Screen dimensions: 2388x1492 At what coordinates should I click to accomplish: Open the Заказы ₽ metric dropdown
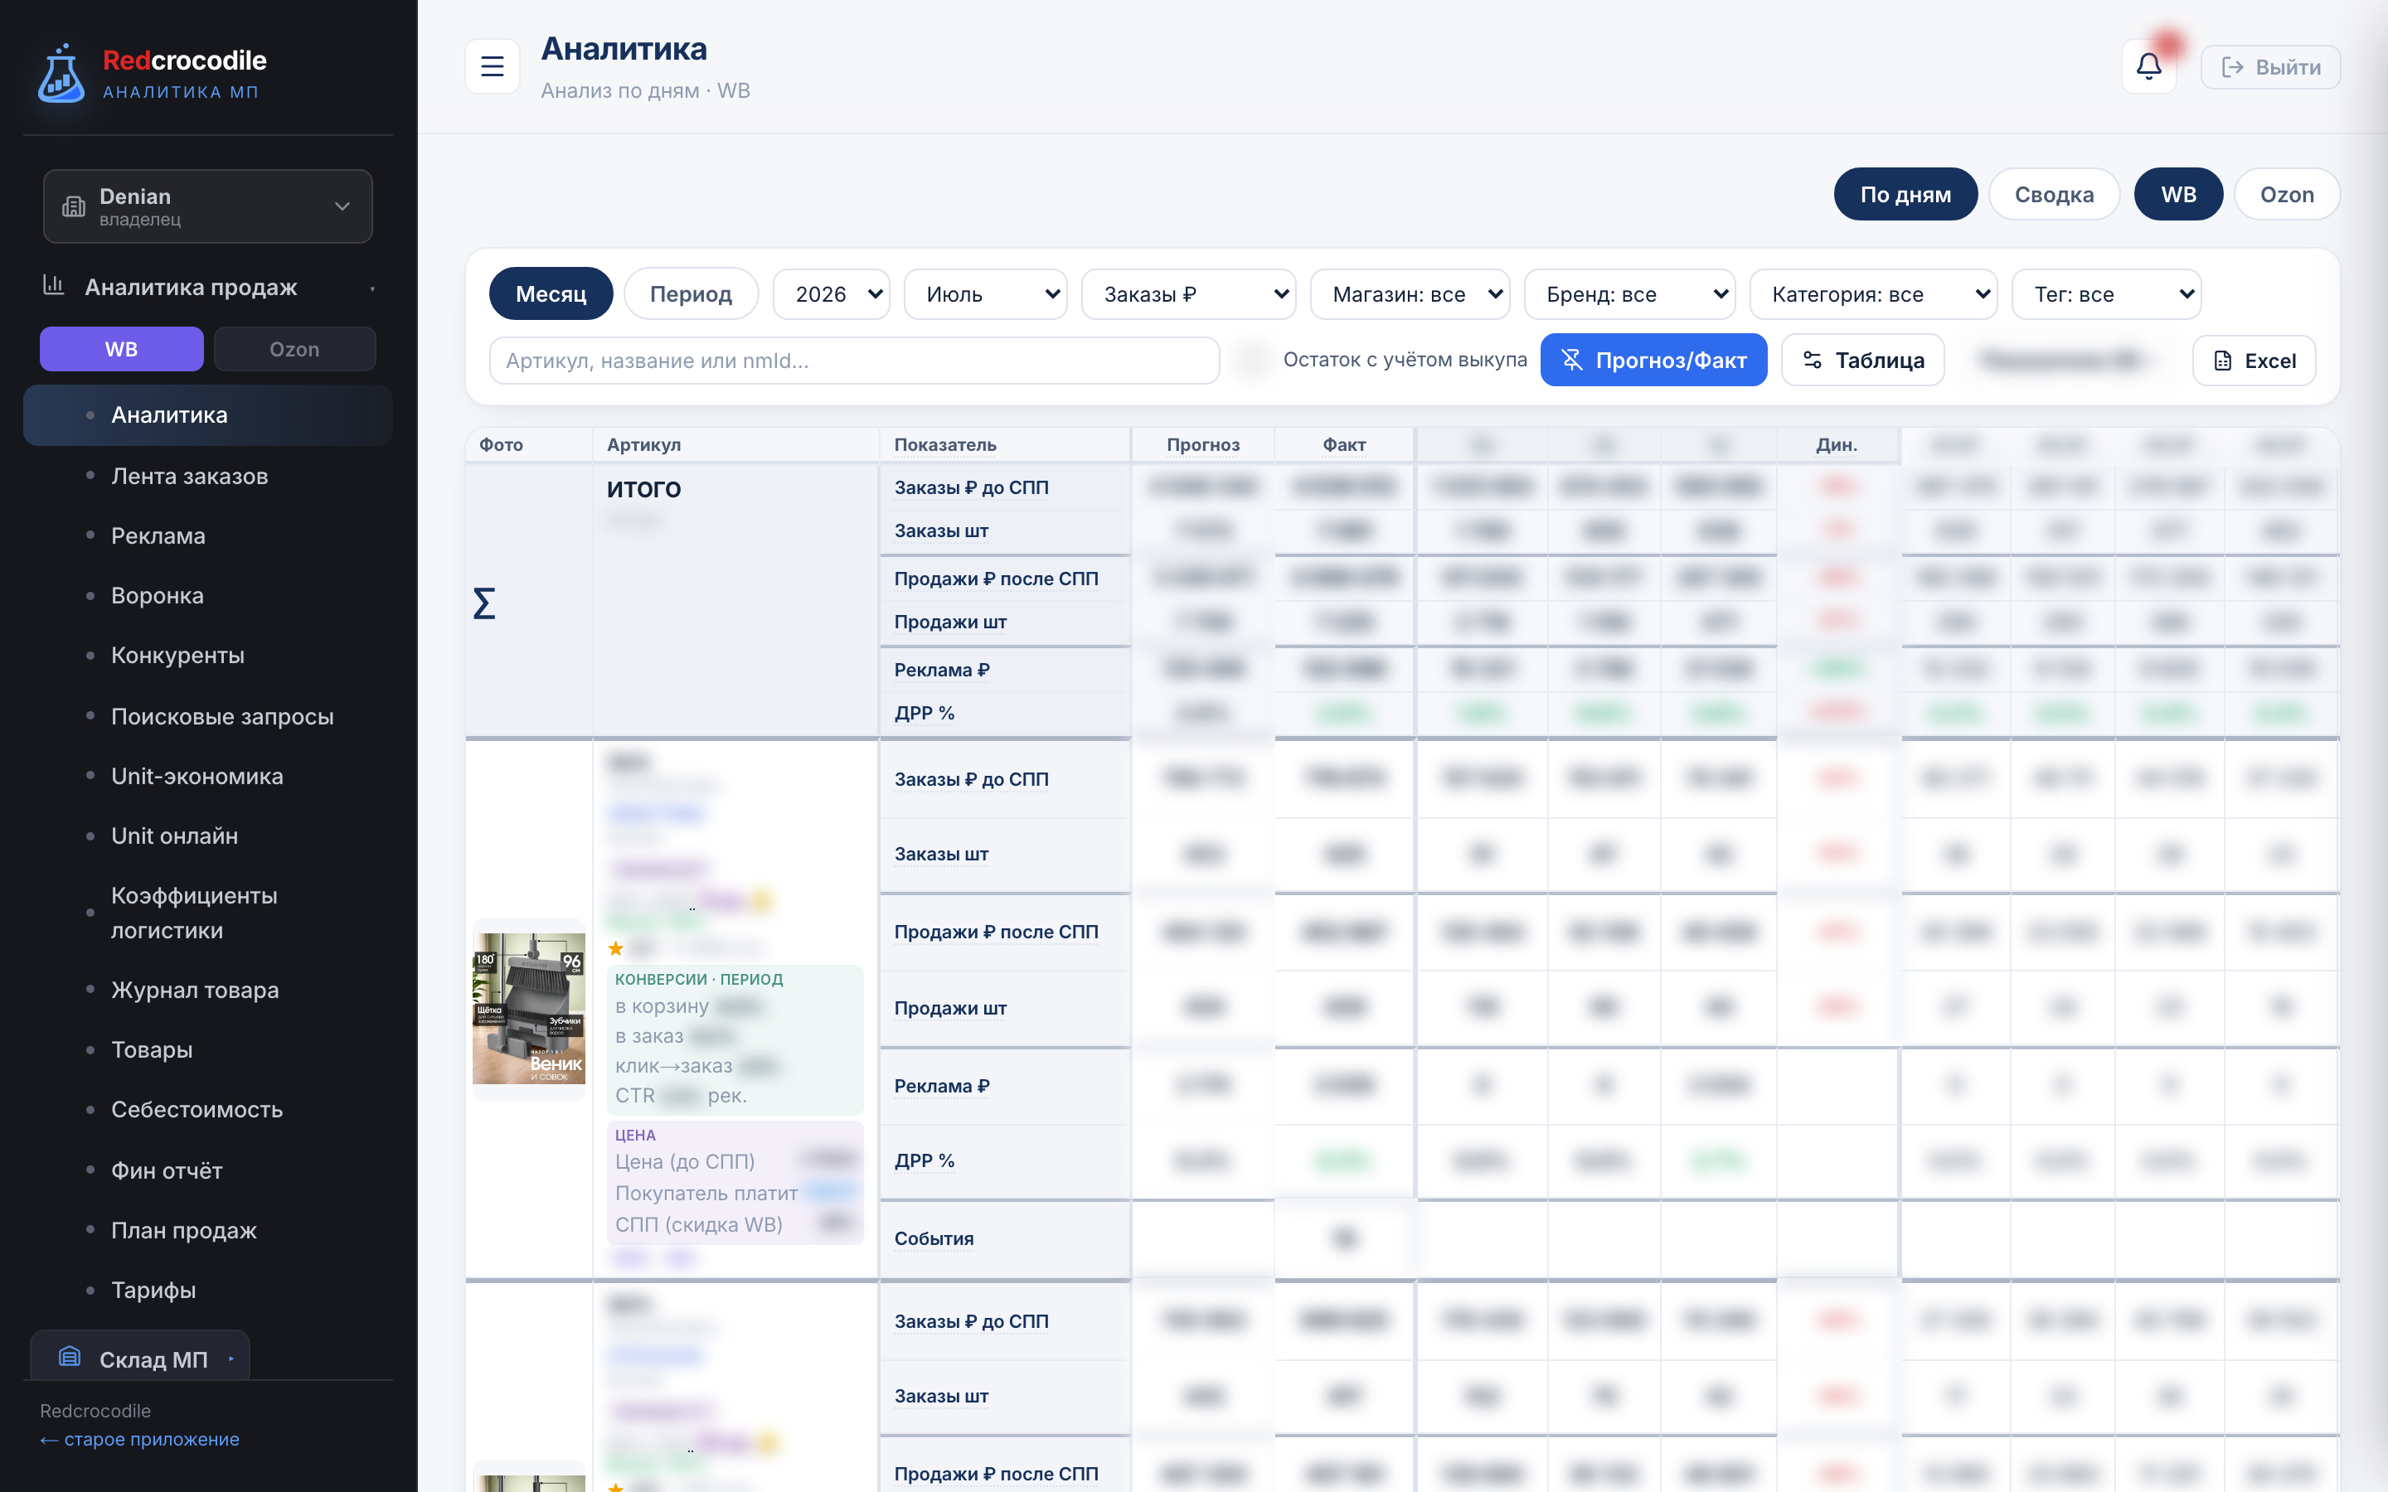[x=1188, y=294]
